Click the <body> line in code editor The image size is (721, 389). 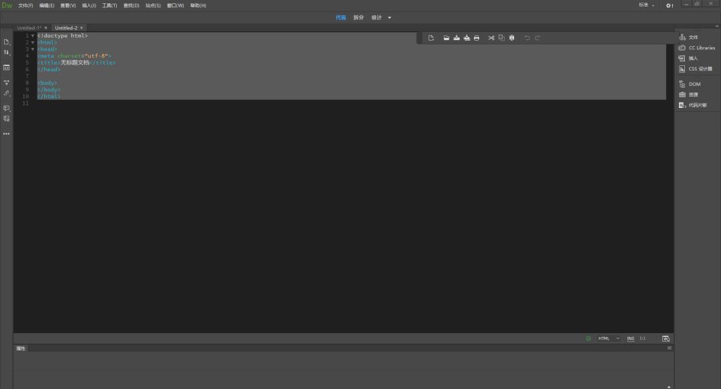tap(47, 83)
